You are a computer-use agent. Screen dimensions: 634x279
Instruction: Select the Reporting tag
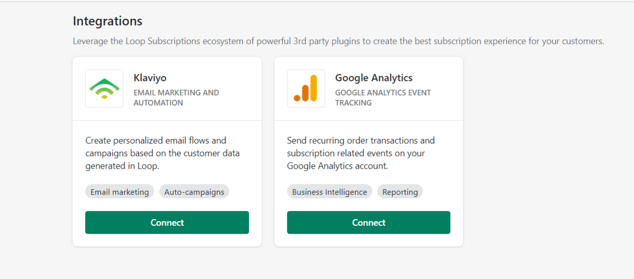tap(400, 192)
